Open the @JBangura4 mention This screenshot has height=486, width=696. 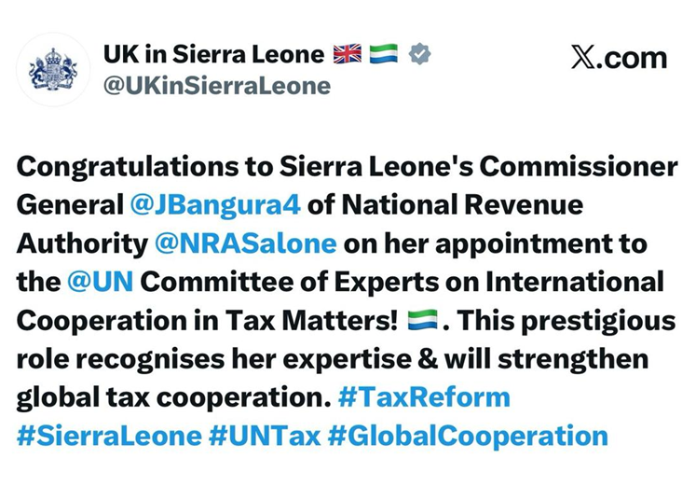tap(213, 205)
